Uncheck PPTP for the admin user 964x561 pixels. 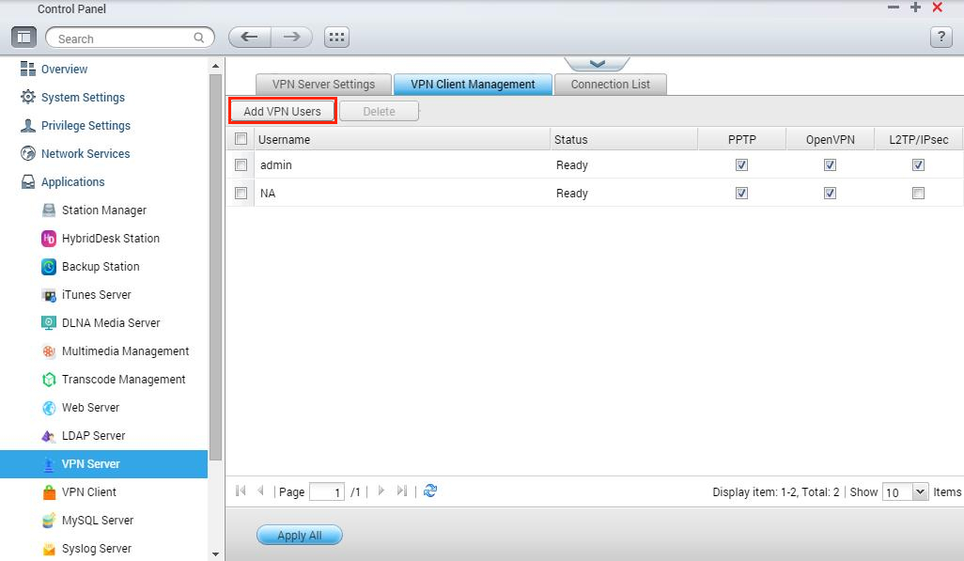741,165
